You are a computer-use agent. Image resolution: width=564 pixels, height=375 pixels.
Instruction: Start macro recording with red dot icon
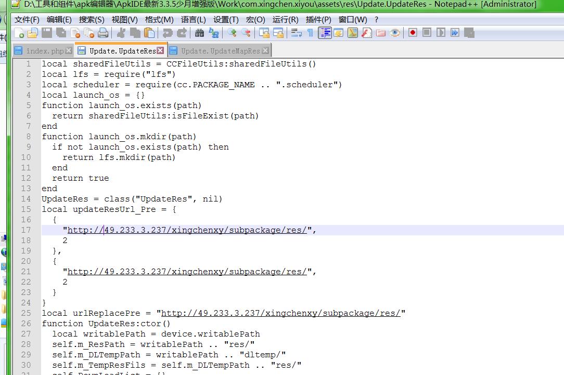click(x=413, y=33)
